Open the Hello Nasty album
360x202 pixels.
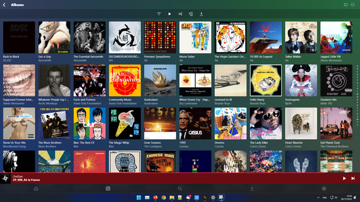[266, 80]
